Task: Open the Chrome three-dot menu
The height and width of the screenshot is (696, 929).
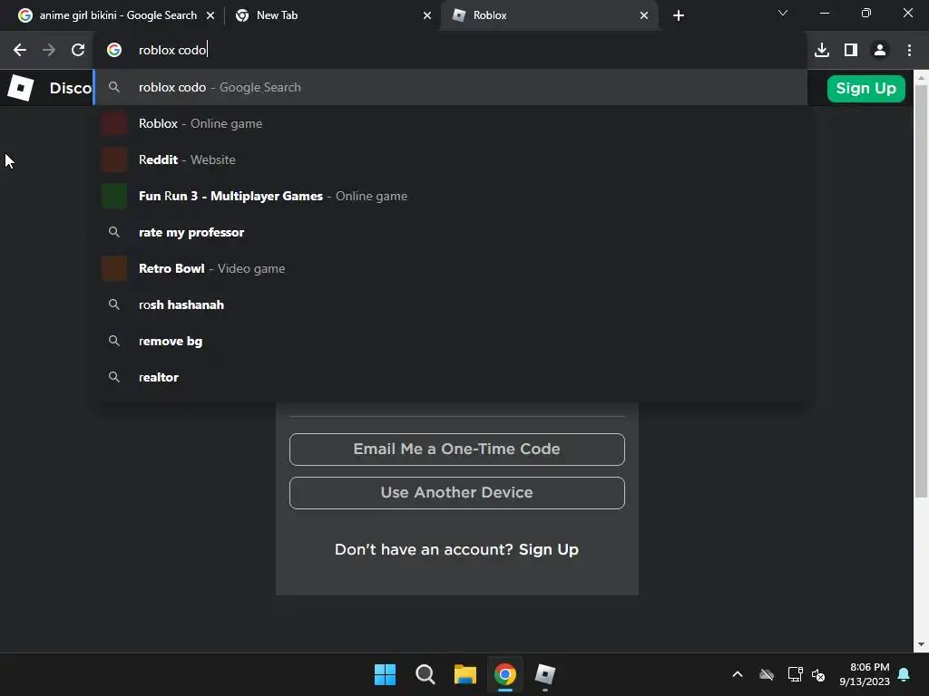Action: point(909,51)
